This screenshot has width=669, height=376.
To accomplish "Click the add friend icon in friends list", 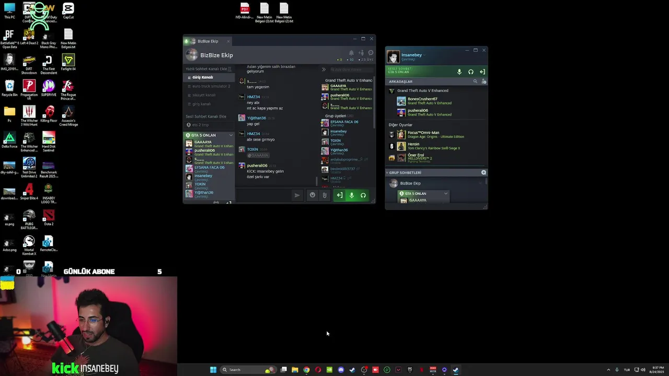I will (483, 81).
